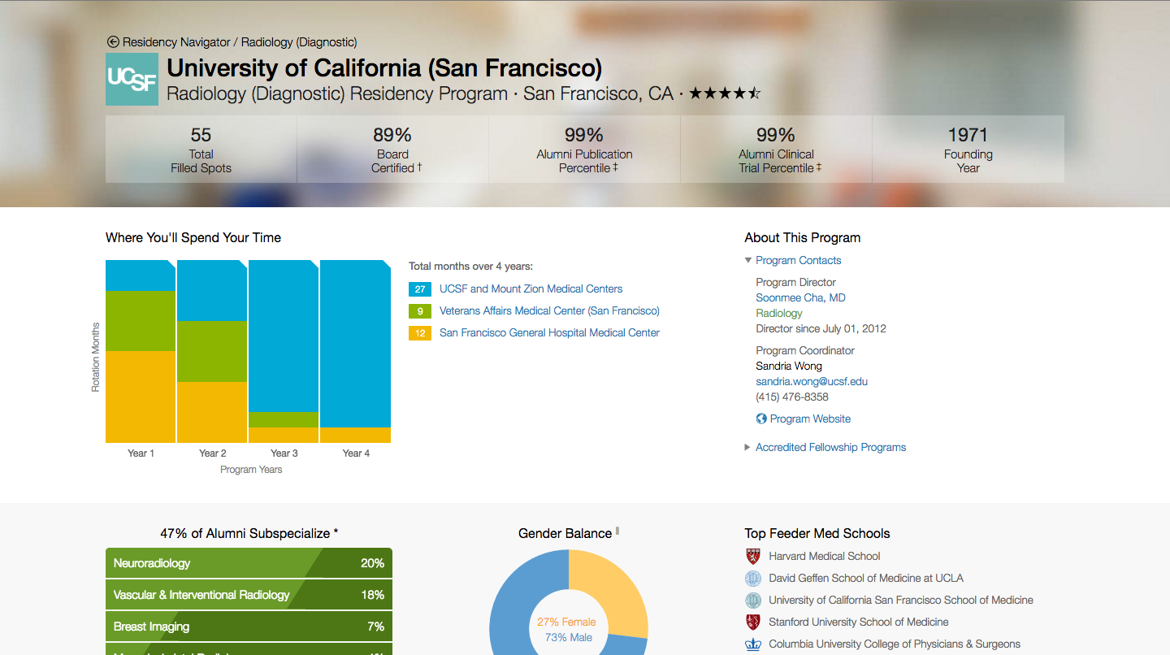
Task: Open Radiology (Diagnostic) breadcrumb link
Action: [x=299, y=41]
